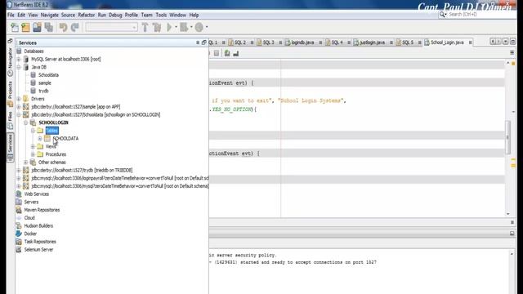The height and width of the screenshot is (294, 523).
Task: Switch to the SQL 3 editor tab
Action: point(269,42)
